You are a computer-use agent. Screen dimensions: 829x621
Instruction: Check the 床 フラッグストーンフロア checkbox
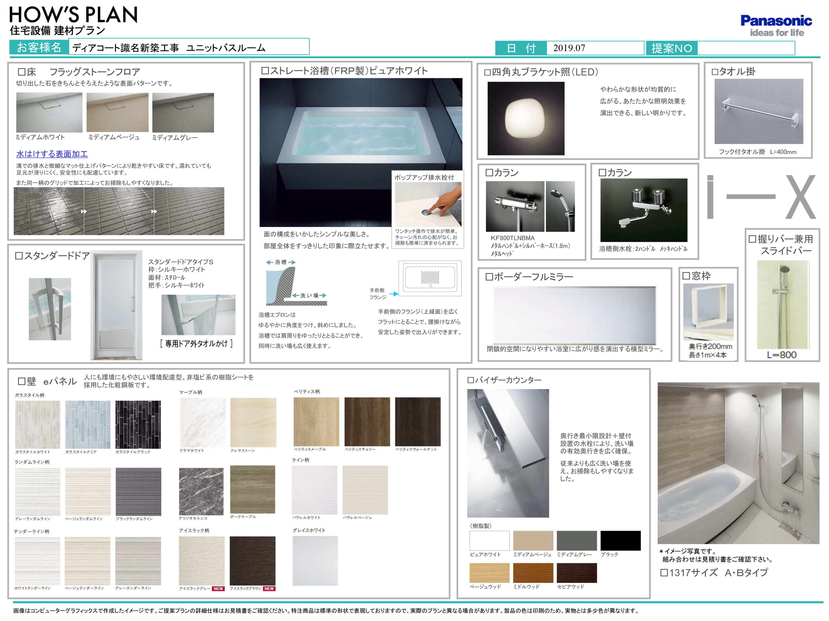(x=22, y=72)
